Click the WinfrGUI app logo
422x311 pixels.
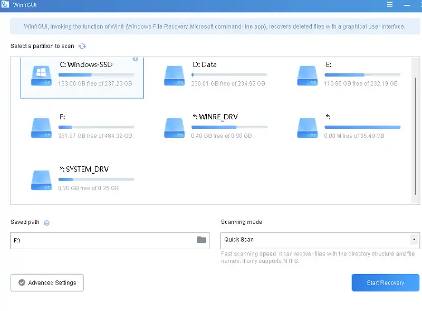point(5,5)
